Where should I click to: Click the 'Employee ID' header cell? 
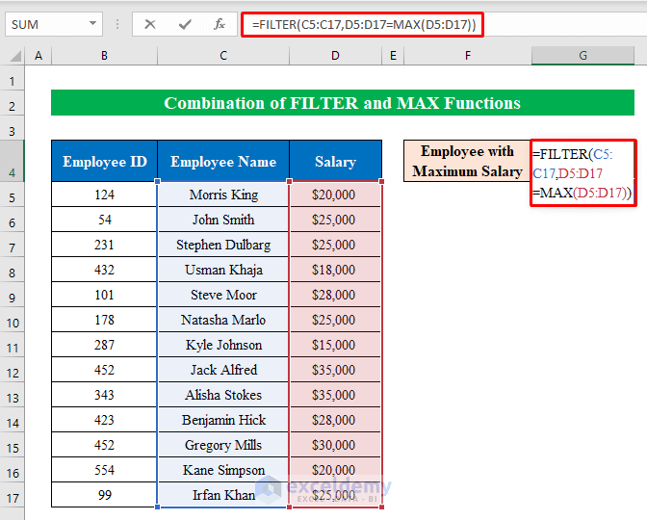[104, 161]
